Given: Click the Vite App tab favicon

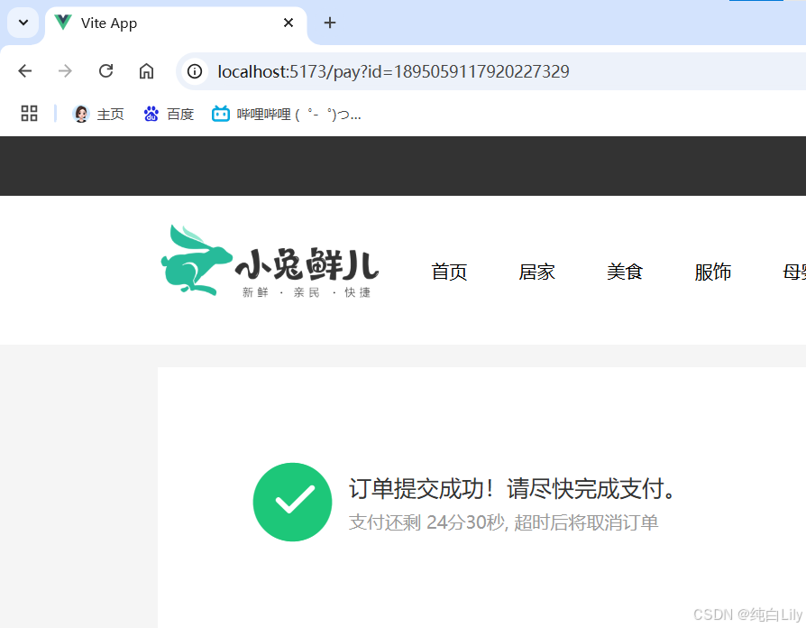Looking at the screenshot, I should pos(62,23).
